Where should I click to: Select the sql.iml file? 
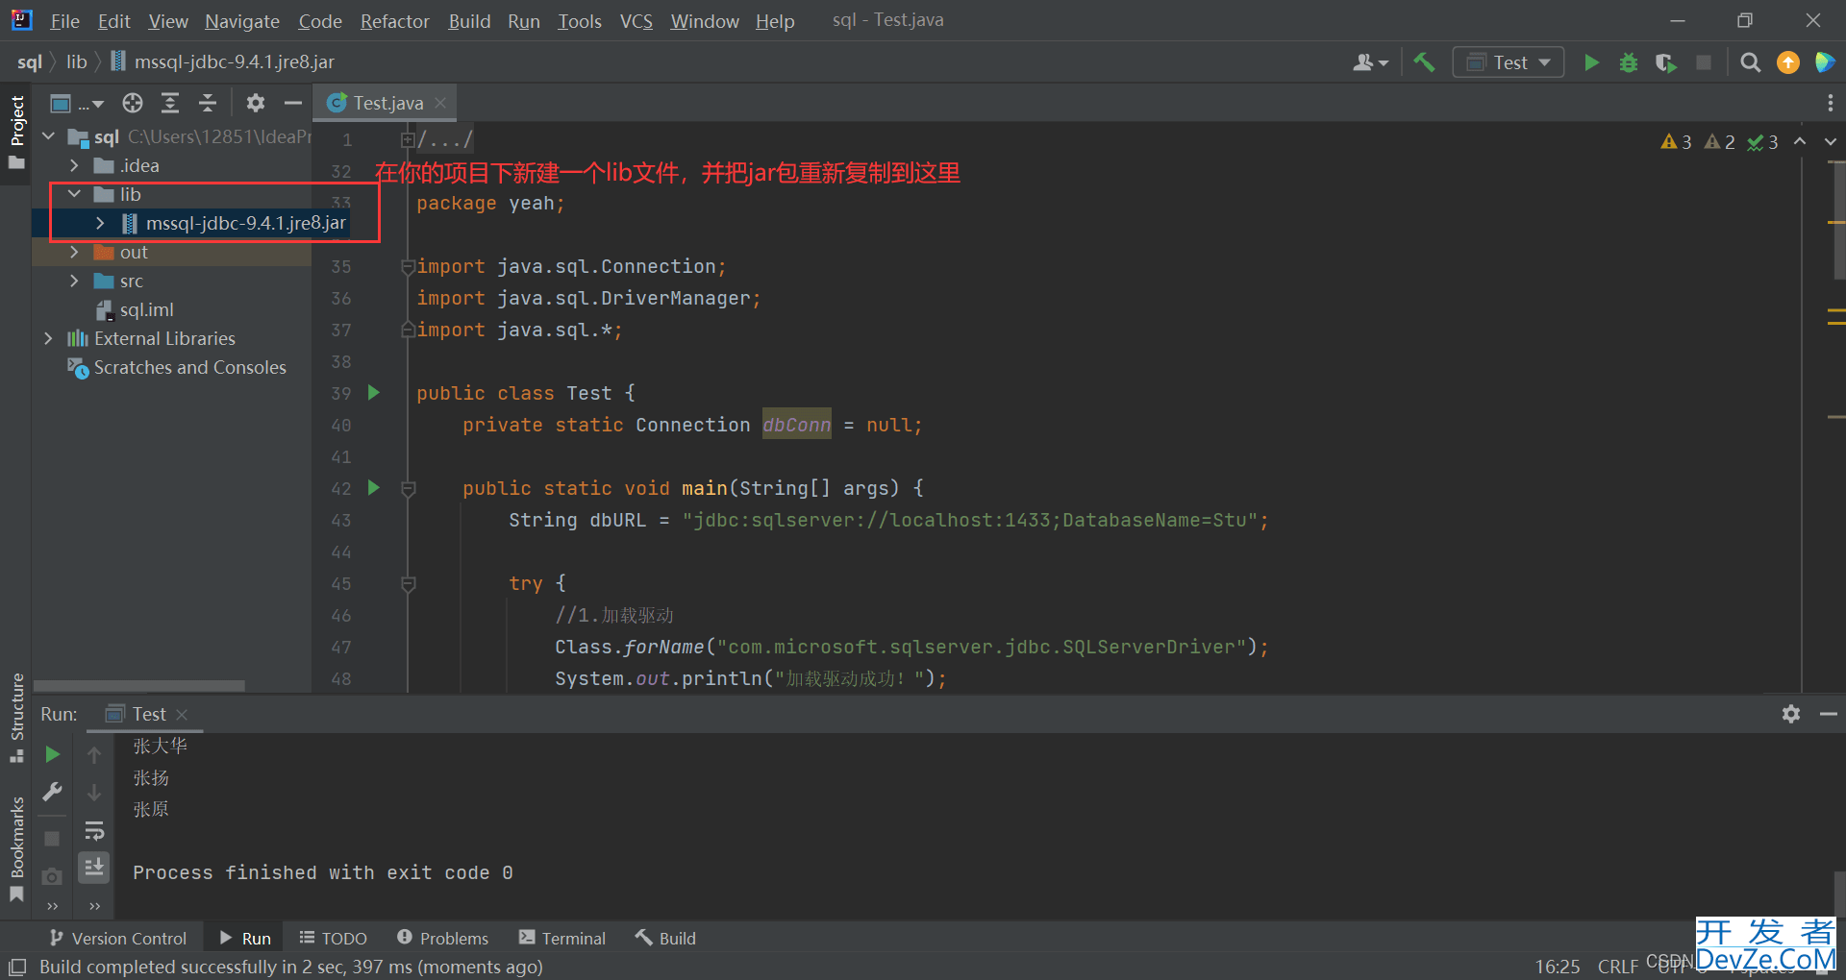146,309
